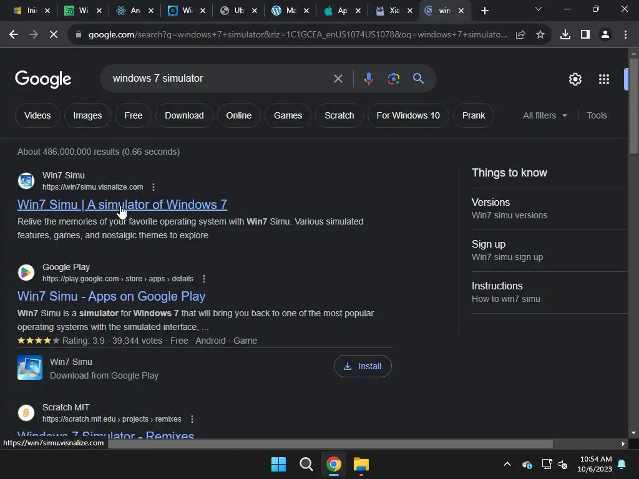Click the Google Play favicon

[26, 273]
